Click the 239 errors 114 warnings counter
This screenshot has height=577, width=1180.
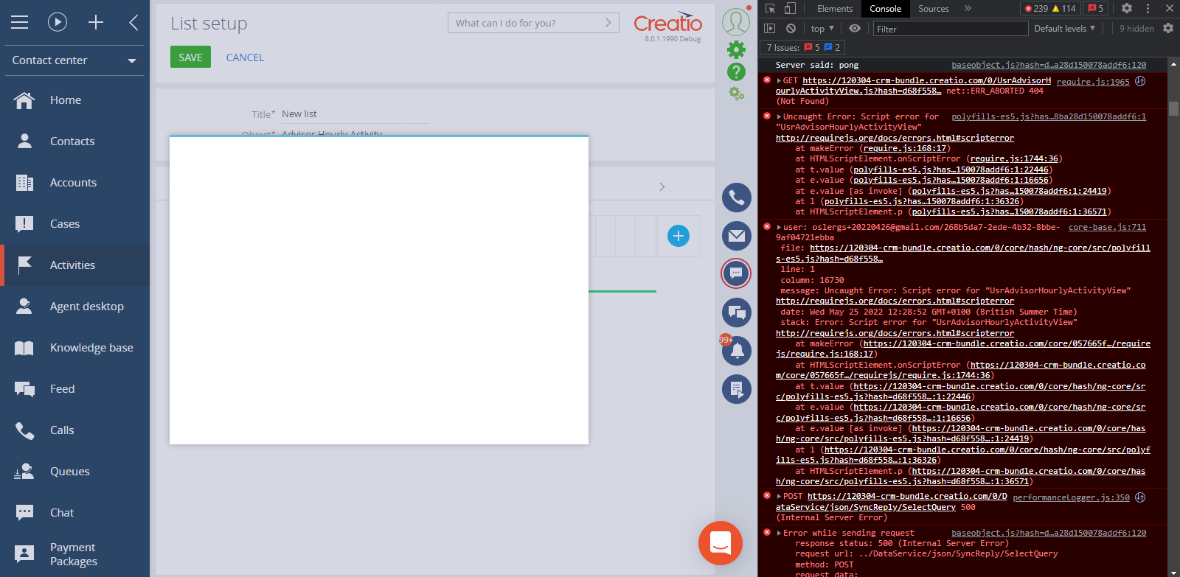point(1051,9)
